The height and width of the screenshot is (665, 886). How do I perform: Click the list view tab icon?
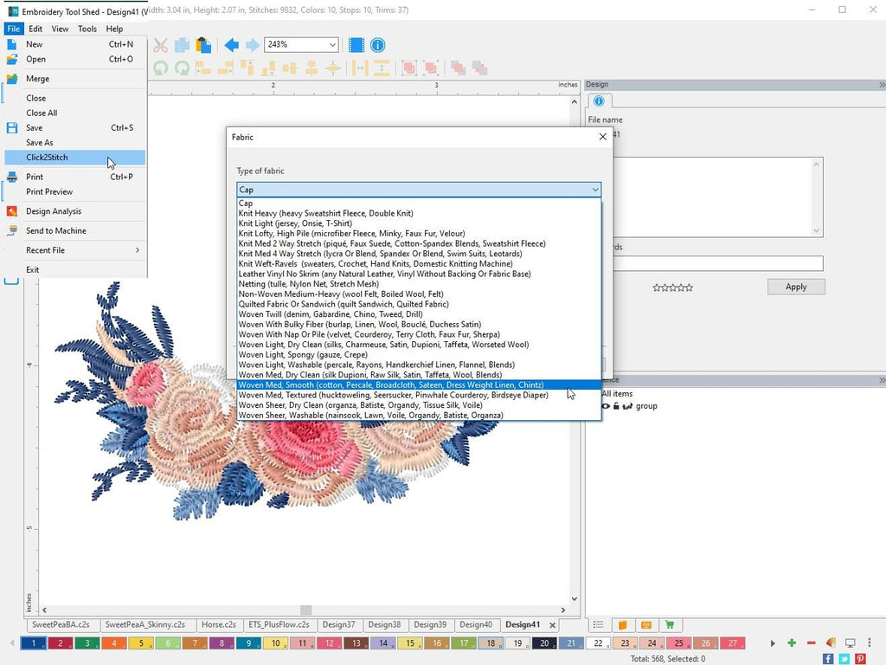(599, 625)
